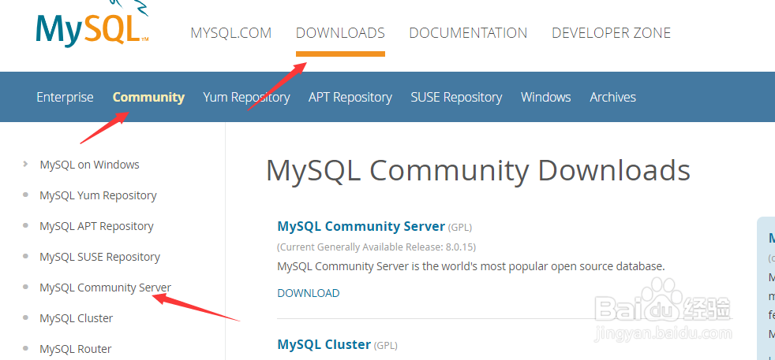The width and height of the screenshot is (775, 360).
Task: Open MySQL Community Server sidebar link
Action: pos(105,288)
